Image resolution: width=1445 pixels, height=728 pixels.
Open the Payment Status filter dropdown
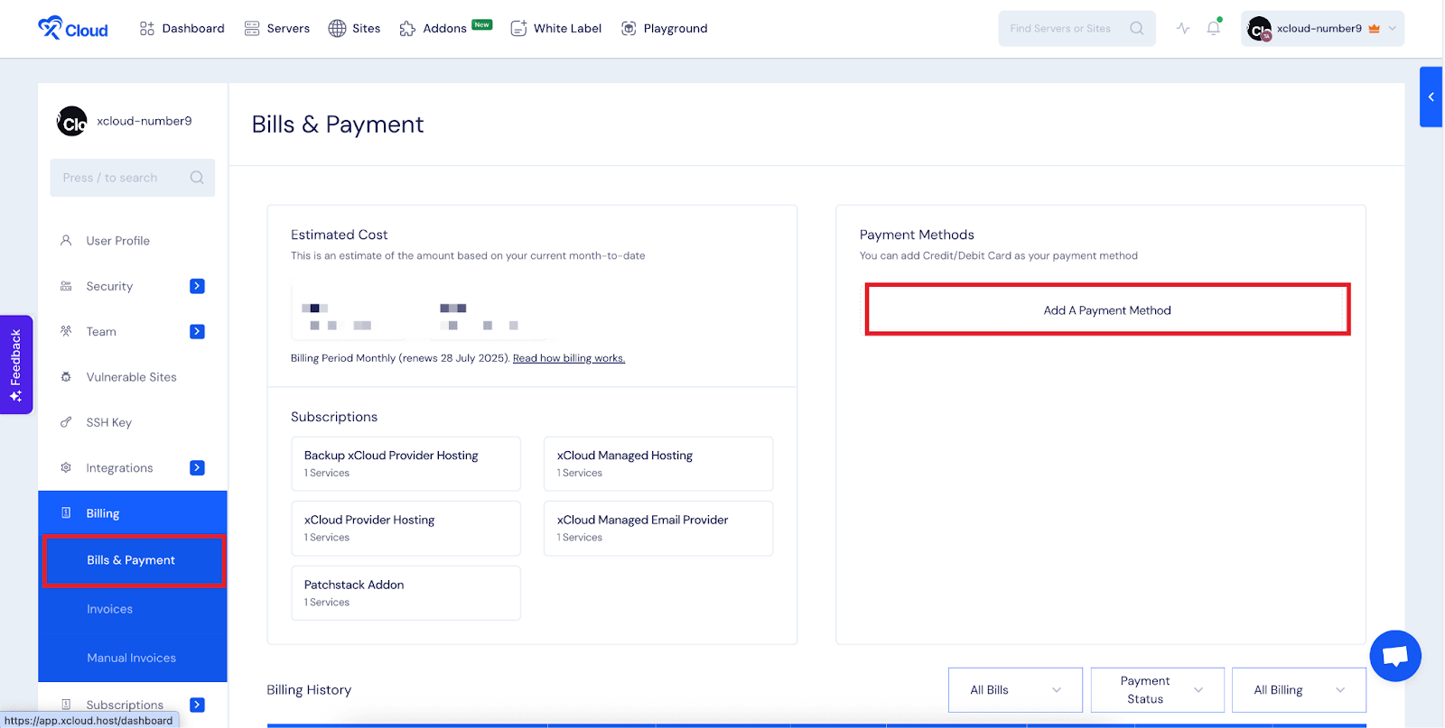pyautogui.click(x=1157, y=690)
